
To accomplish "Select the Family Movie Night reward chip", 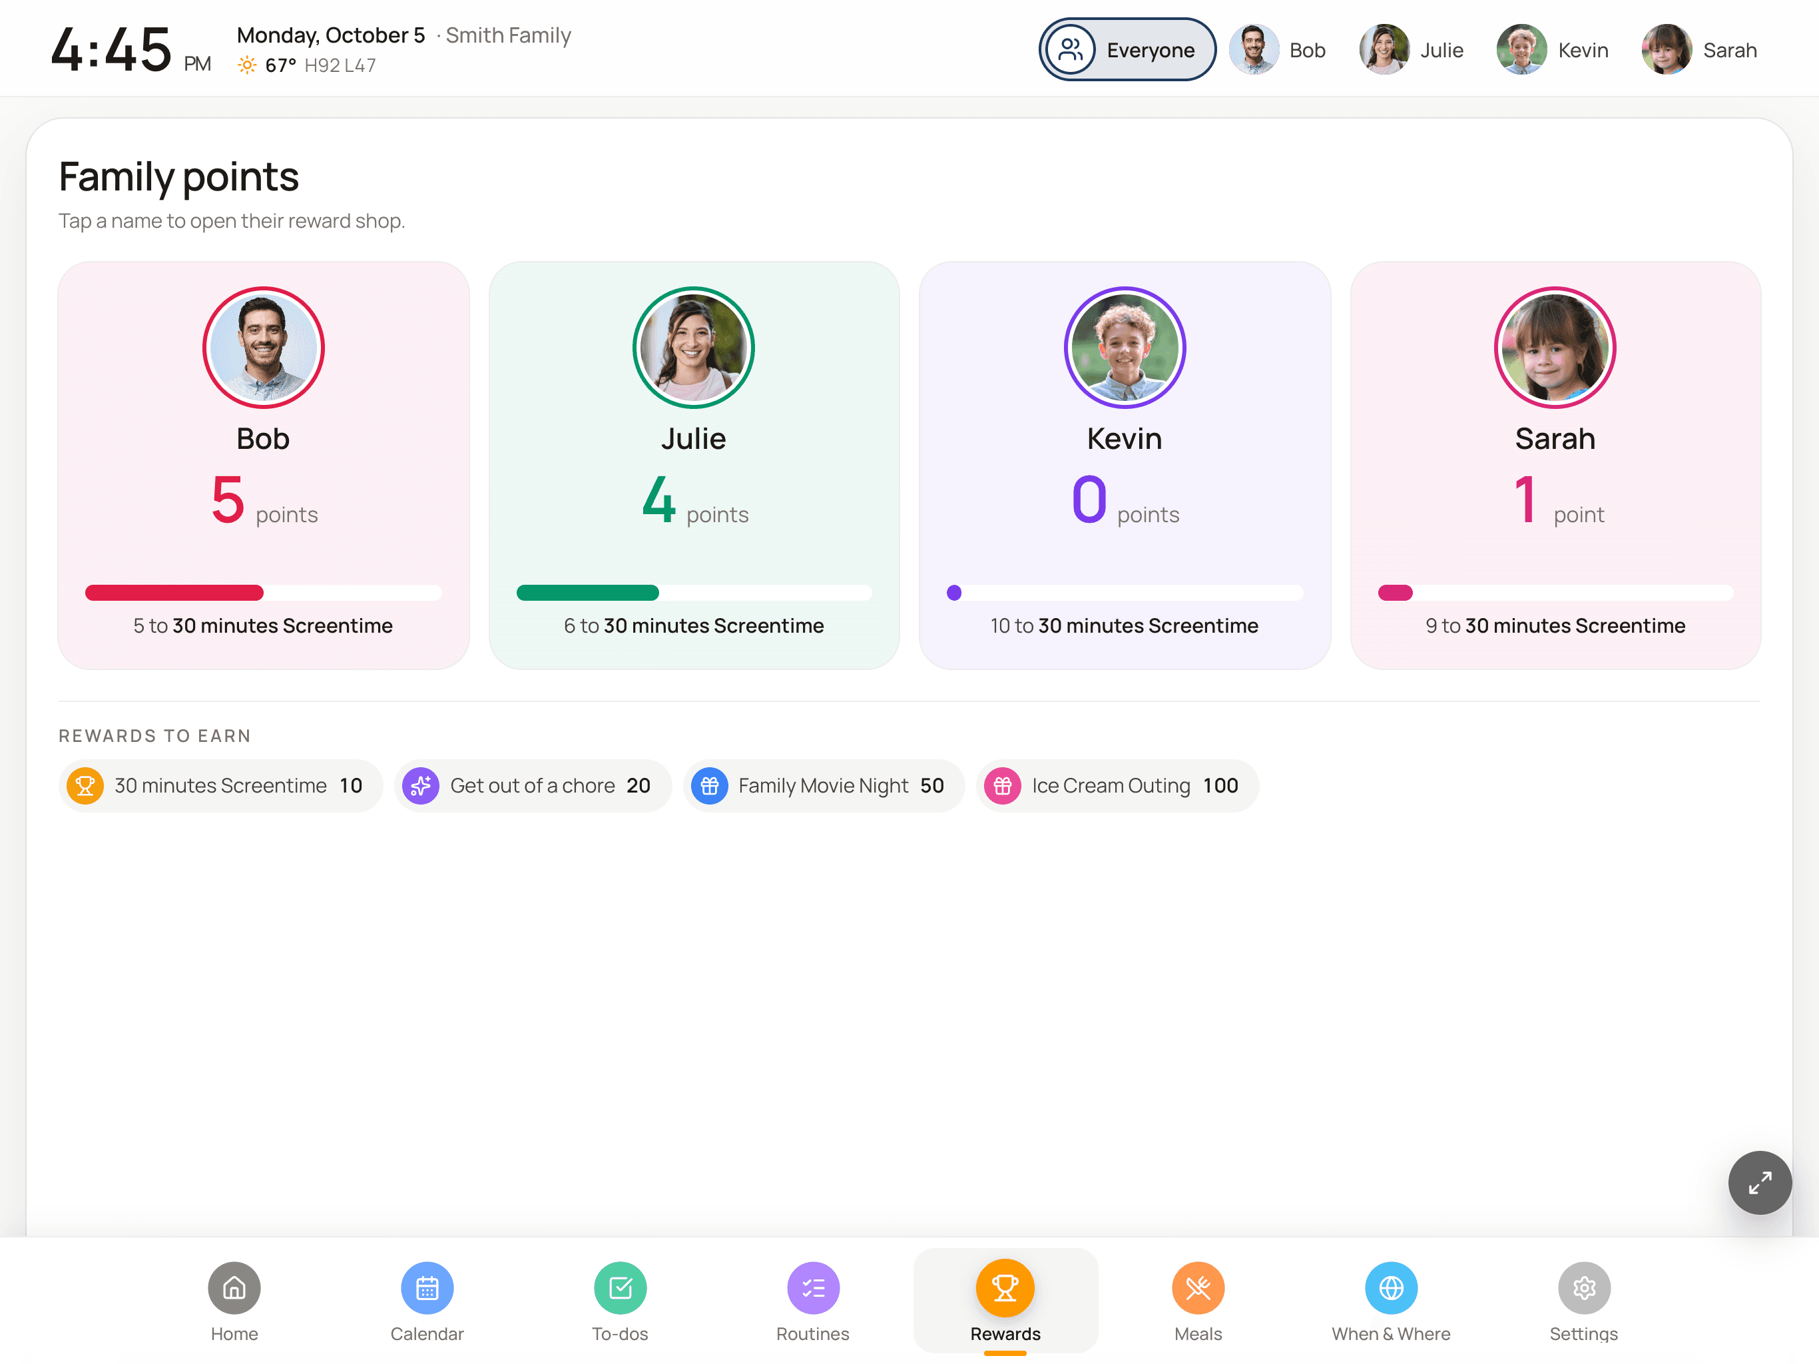I will 823,786.
